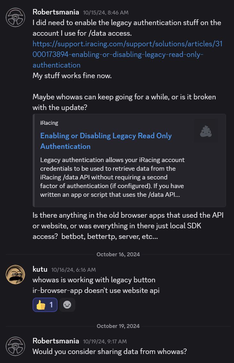The width and height of the screenshot is (234, 363).
Task: Open 'Enabling or Disabling Legacy Read Only Authentication' title
Action: click(x=106, y=141)
